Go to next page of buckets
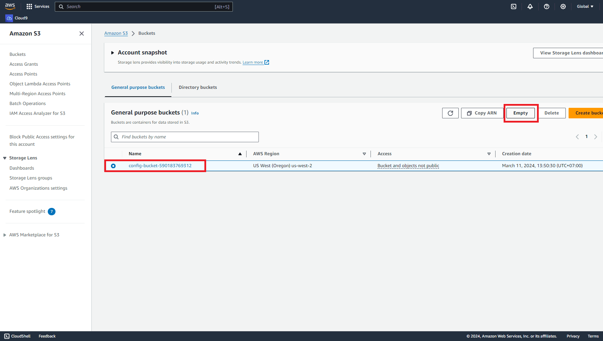 point(596,137)
